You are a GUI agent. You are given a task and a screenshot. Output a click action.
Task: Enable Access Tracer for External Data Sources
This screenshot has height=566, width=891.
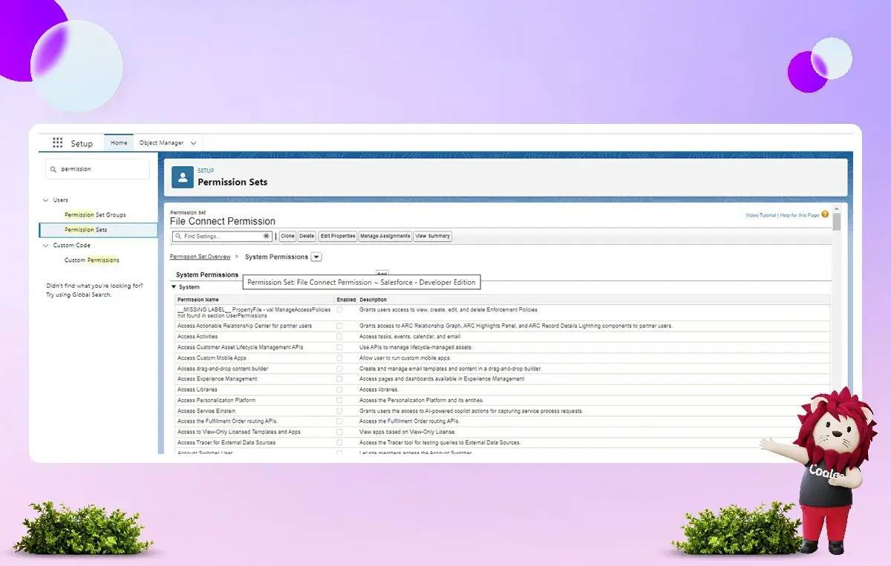click(x=339, y=443)
